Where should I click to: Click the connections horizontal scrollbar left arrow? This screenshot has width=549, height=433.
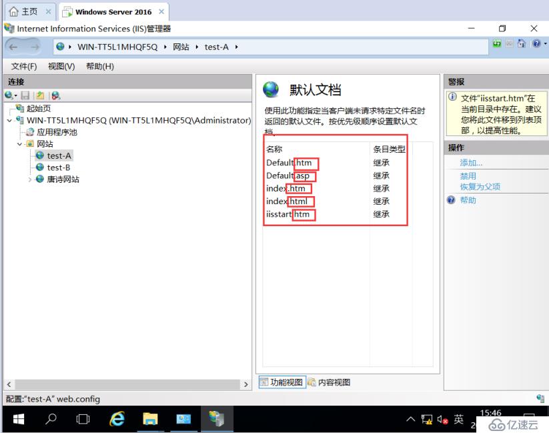click(9, 384)
